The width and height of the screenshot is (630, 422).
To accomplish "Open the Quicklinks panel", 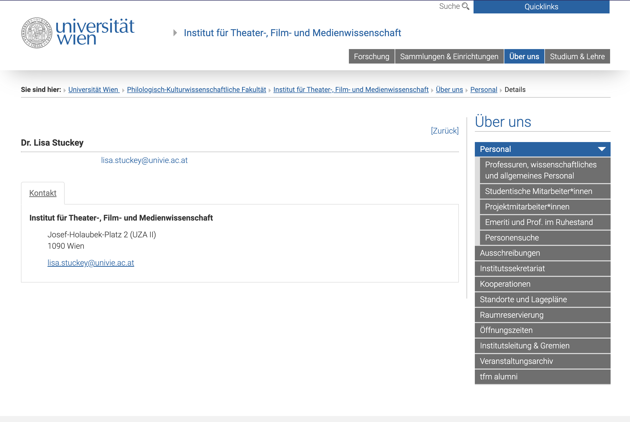I will [541, 7].
